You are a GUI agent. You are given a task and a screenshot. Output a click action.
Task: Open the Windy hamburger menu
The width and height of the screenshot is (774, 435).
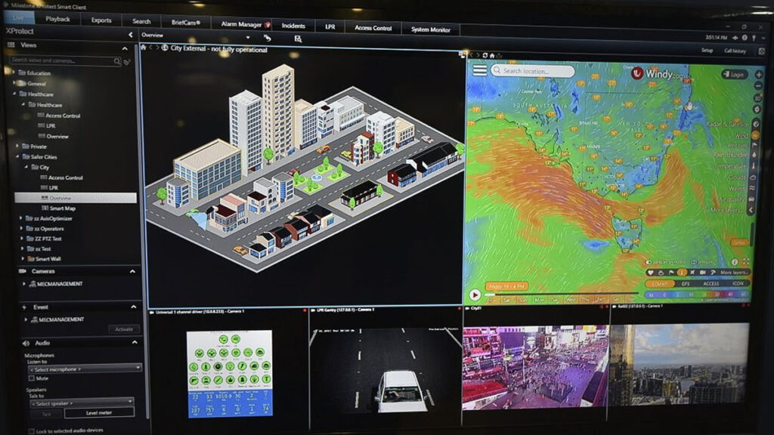pos(481,69)
